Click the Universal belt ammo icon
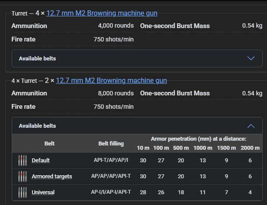This screenshot has height=205, width=267. click(23, 192)
